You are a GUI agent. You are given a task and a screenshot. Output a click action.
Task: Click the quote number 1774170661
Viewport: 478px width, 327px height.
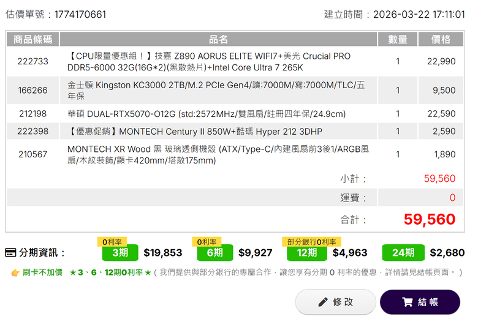pyautogui.click(x=80, y=15)
